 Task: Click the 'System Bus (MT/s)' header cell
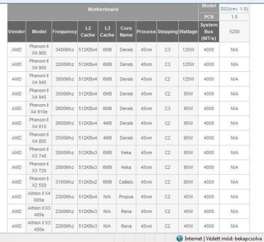tap(209, 32)
